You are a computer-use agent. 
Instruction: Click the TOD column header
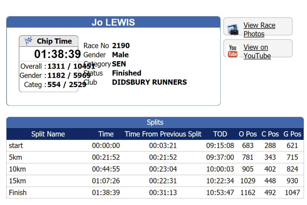(x=220, y=134)
